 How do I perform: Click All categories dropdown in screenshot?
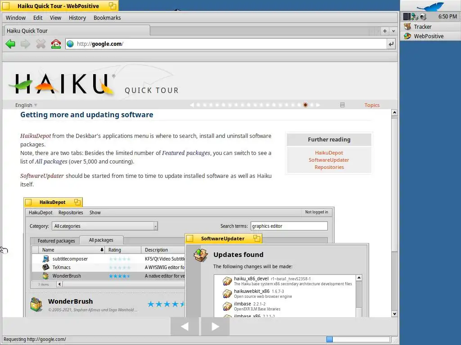[105, 226]
